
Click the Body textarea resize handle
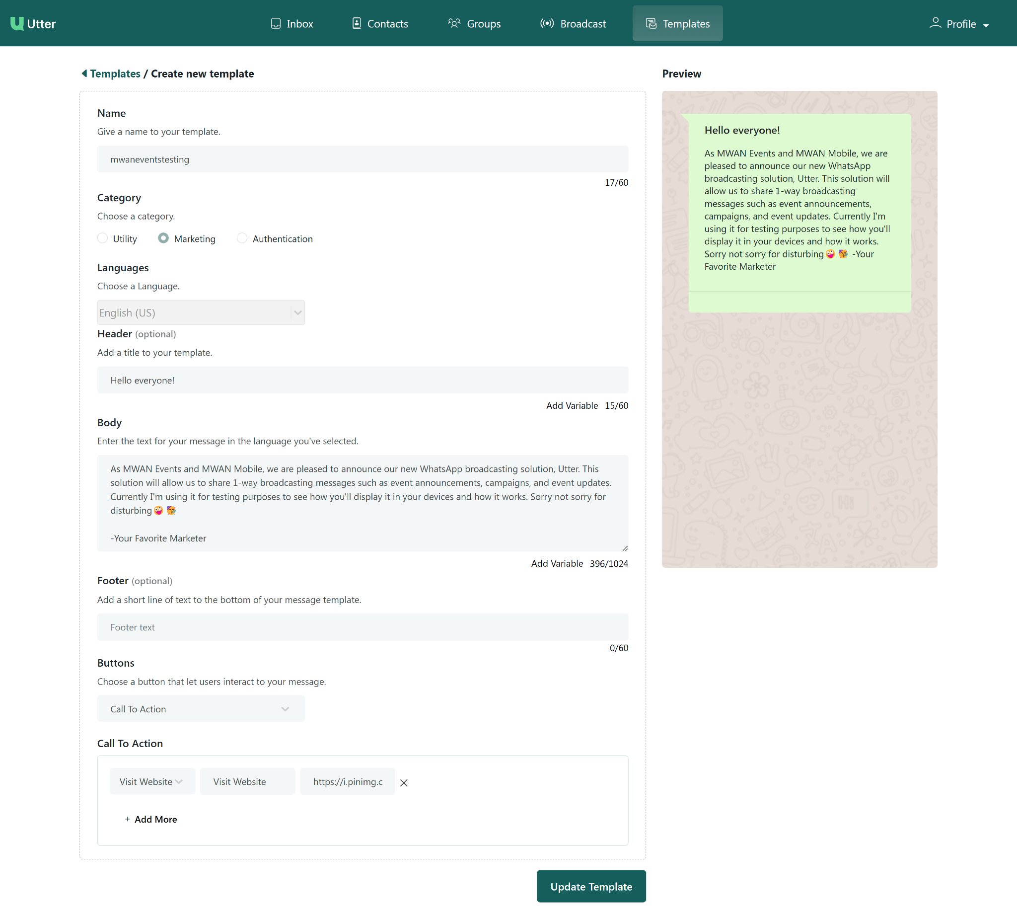pos(625,548)
